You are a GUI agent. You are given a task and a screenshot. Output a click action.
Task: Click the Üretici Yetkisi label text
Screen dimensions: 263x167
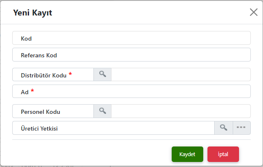39,128
